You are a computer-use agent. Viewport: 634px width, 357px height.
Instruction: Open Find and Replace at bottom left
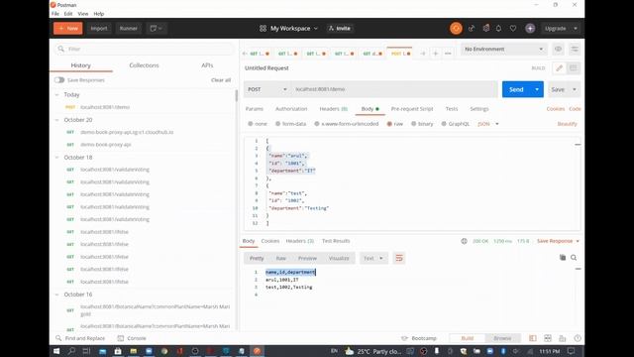tap(80, 338)
